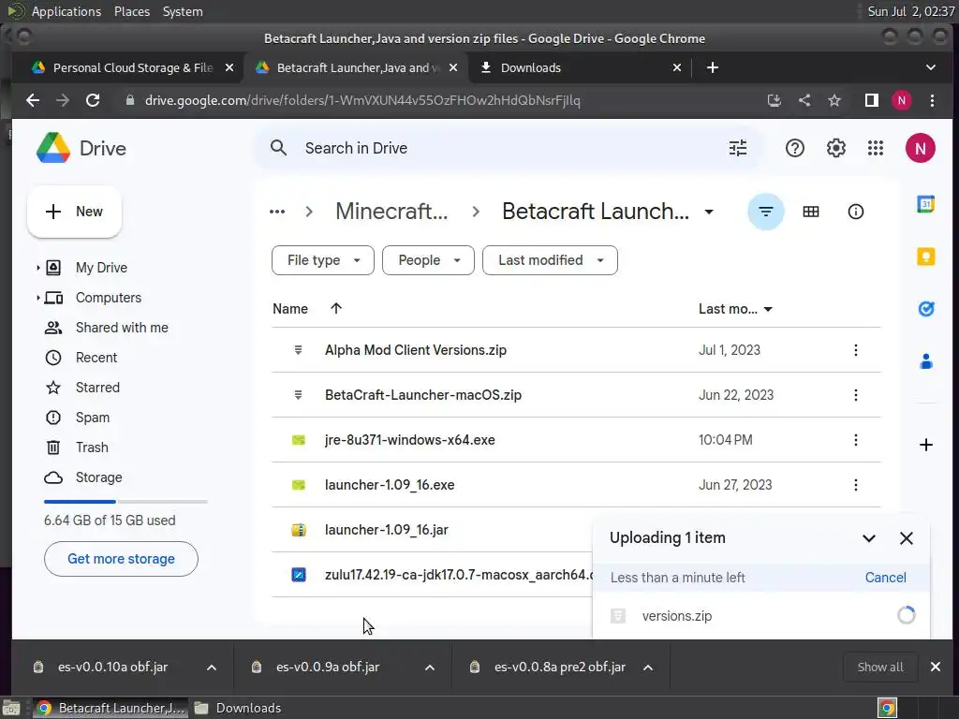Expand My Drive tree

coord(37,268)
